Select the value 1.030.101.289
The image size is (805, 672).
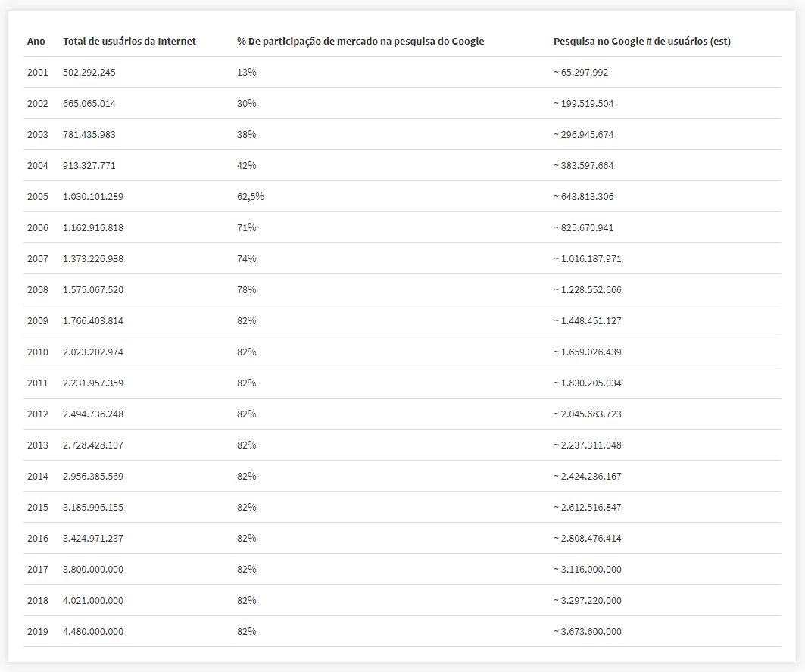[93, 197]
